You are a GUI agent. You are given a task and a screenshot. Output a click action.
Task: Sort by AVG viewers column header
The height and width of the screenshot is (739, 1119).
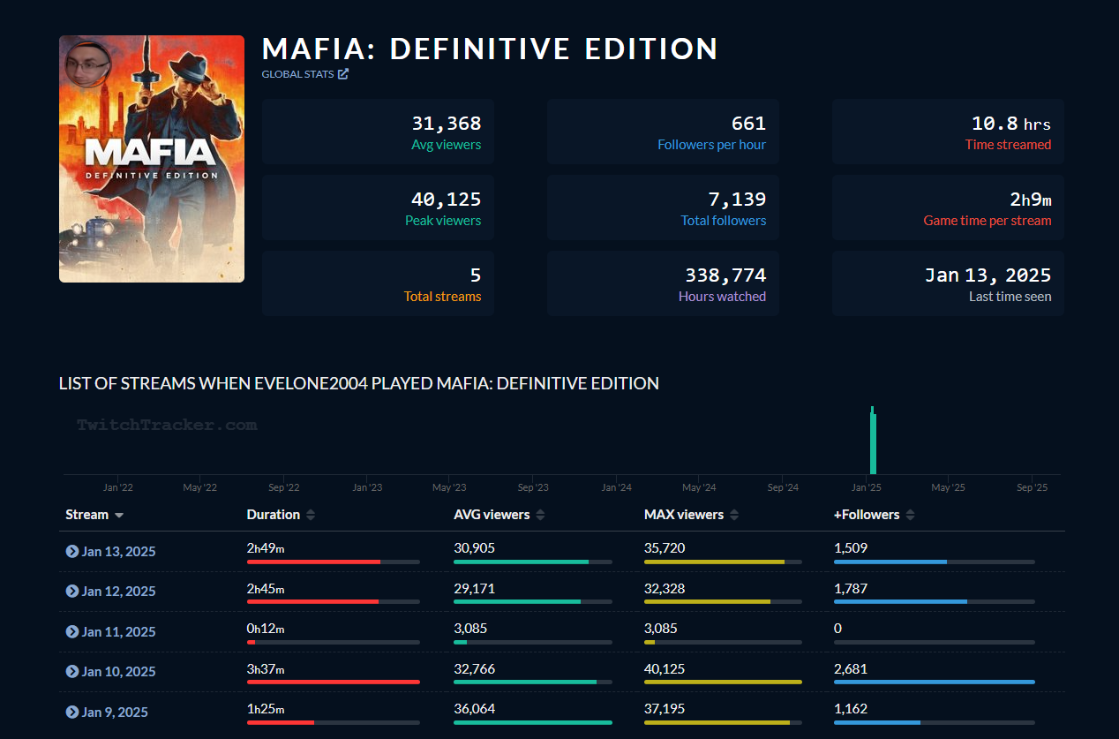[x=499, y=515]
